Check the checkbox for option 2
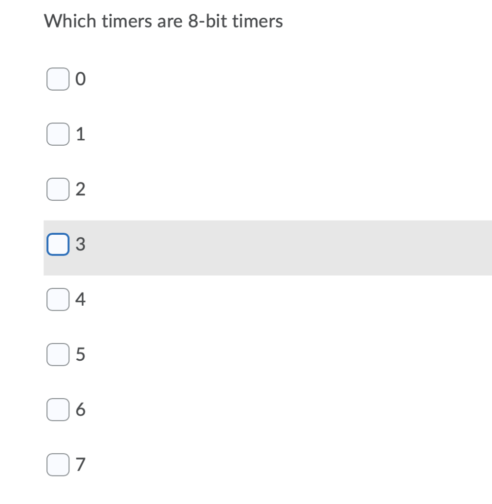Screen dimensions: 492x504 (x=58, y=189)
